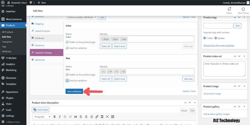This screenshot has height=125, width=250.
Task: Toggle Color 'Used for variations' checkbox
Action: click(x=67, y=48)
